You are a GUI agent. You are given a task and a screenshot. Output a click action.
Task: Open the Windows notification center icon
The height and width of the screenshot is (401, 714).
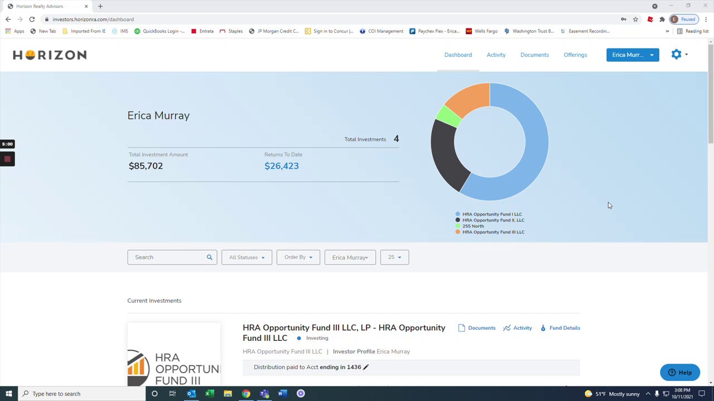[702, 394]
